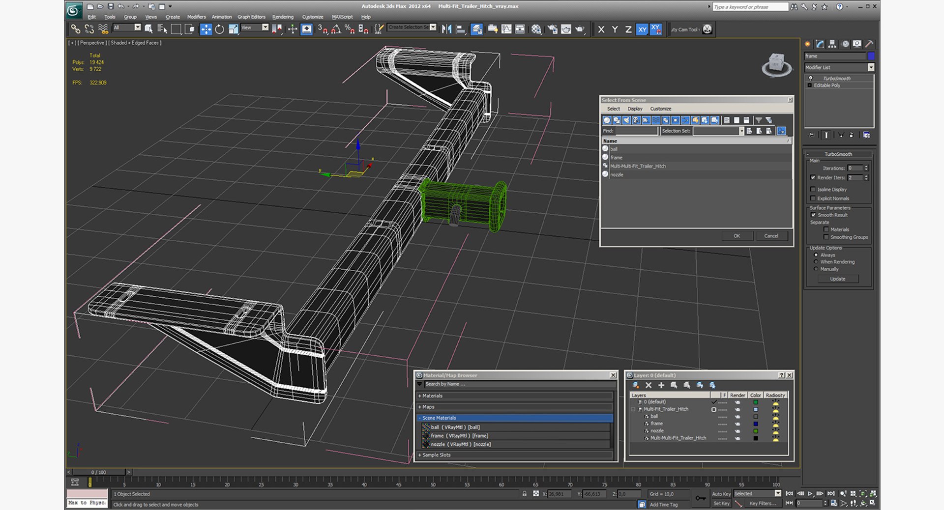Activate the Select Object tool
Screen dimensions: 944x510
(148, 29)
